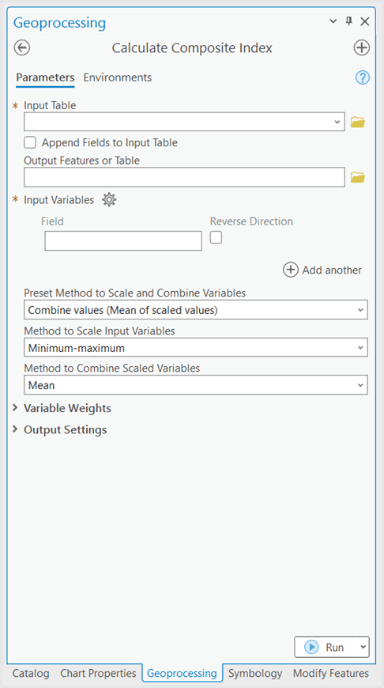This screenshot has width=384, height=688.
Task: Open tool help question mark icon
Action: coord(363,77)
